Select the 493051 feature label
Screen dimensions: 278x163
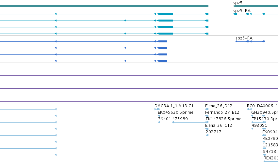click(x=259, y=126)
